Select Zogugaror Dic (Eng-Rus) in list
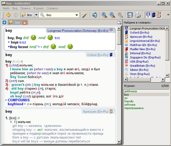 tap(145, 57)
